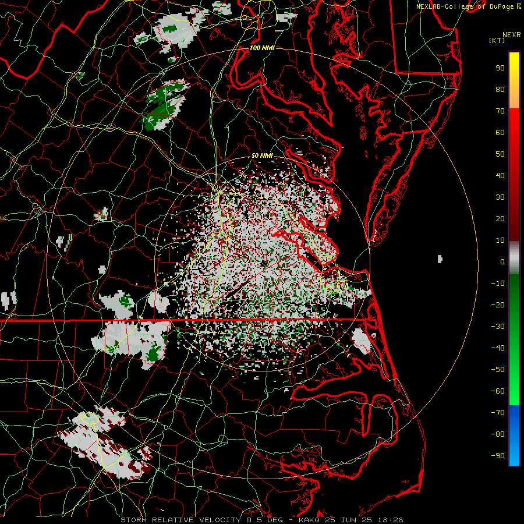Screen dimensions: 524x524
Task: Select the 100 NMI range ring label
Action: 262,48
